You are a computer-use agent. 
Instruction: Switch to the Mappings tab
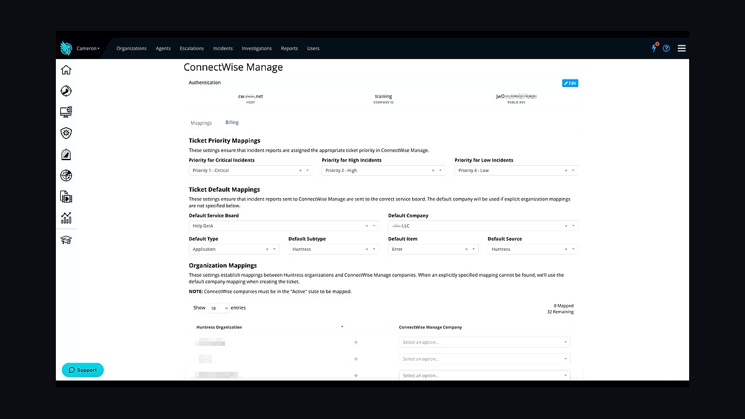[x=201, y=123]
